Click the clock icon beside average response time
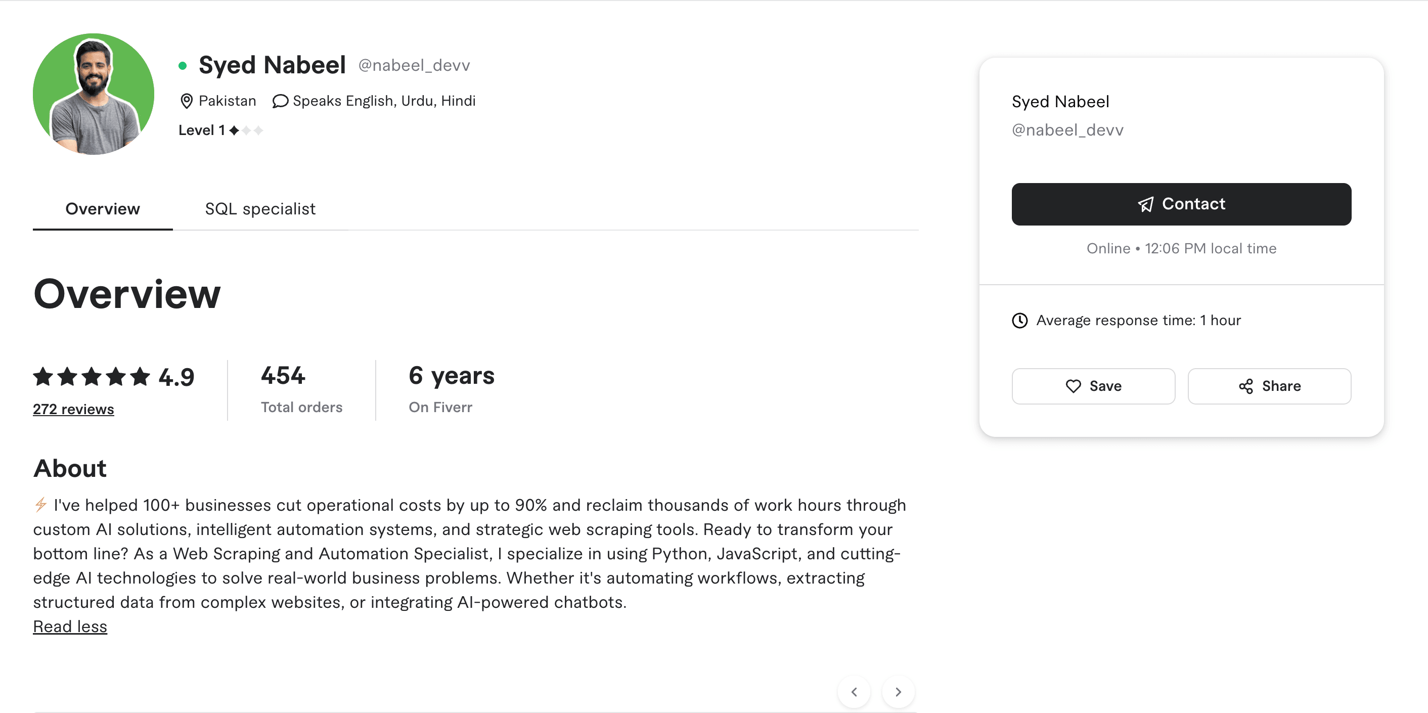The width and height of the screenshot is (1428, 713). pyautogui.click(x=1019, y=320)
